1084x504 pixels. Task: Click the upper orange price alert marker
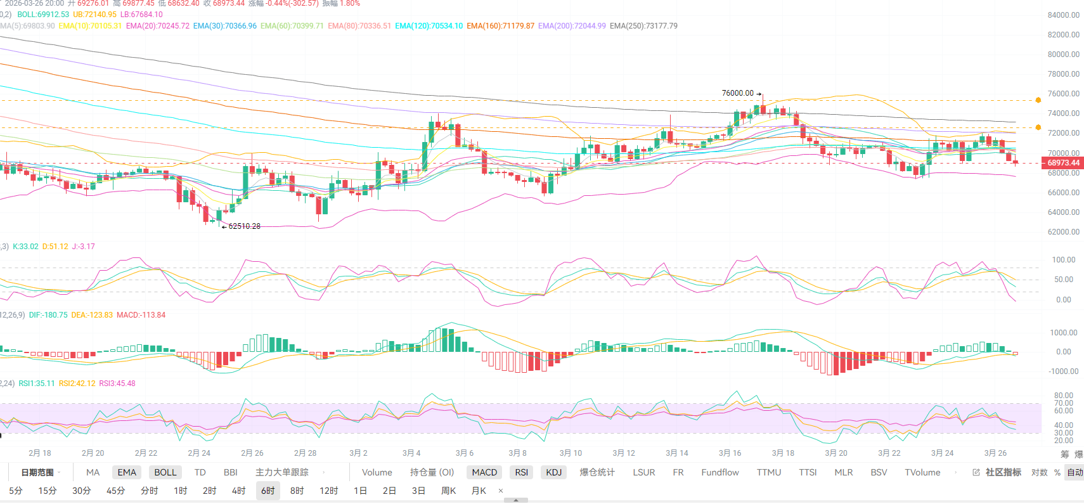coord(1038,100)
